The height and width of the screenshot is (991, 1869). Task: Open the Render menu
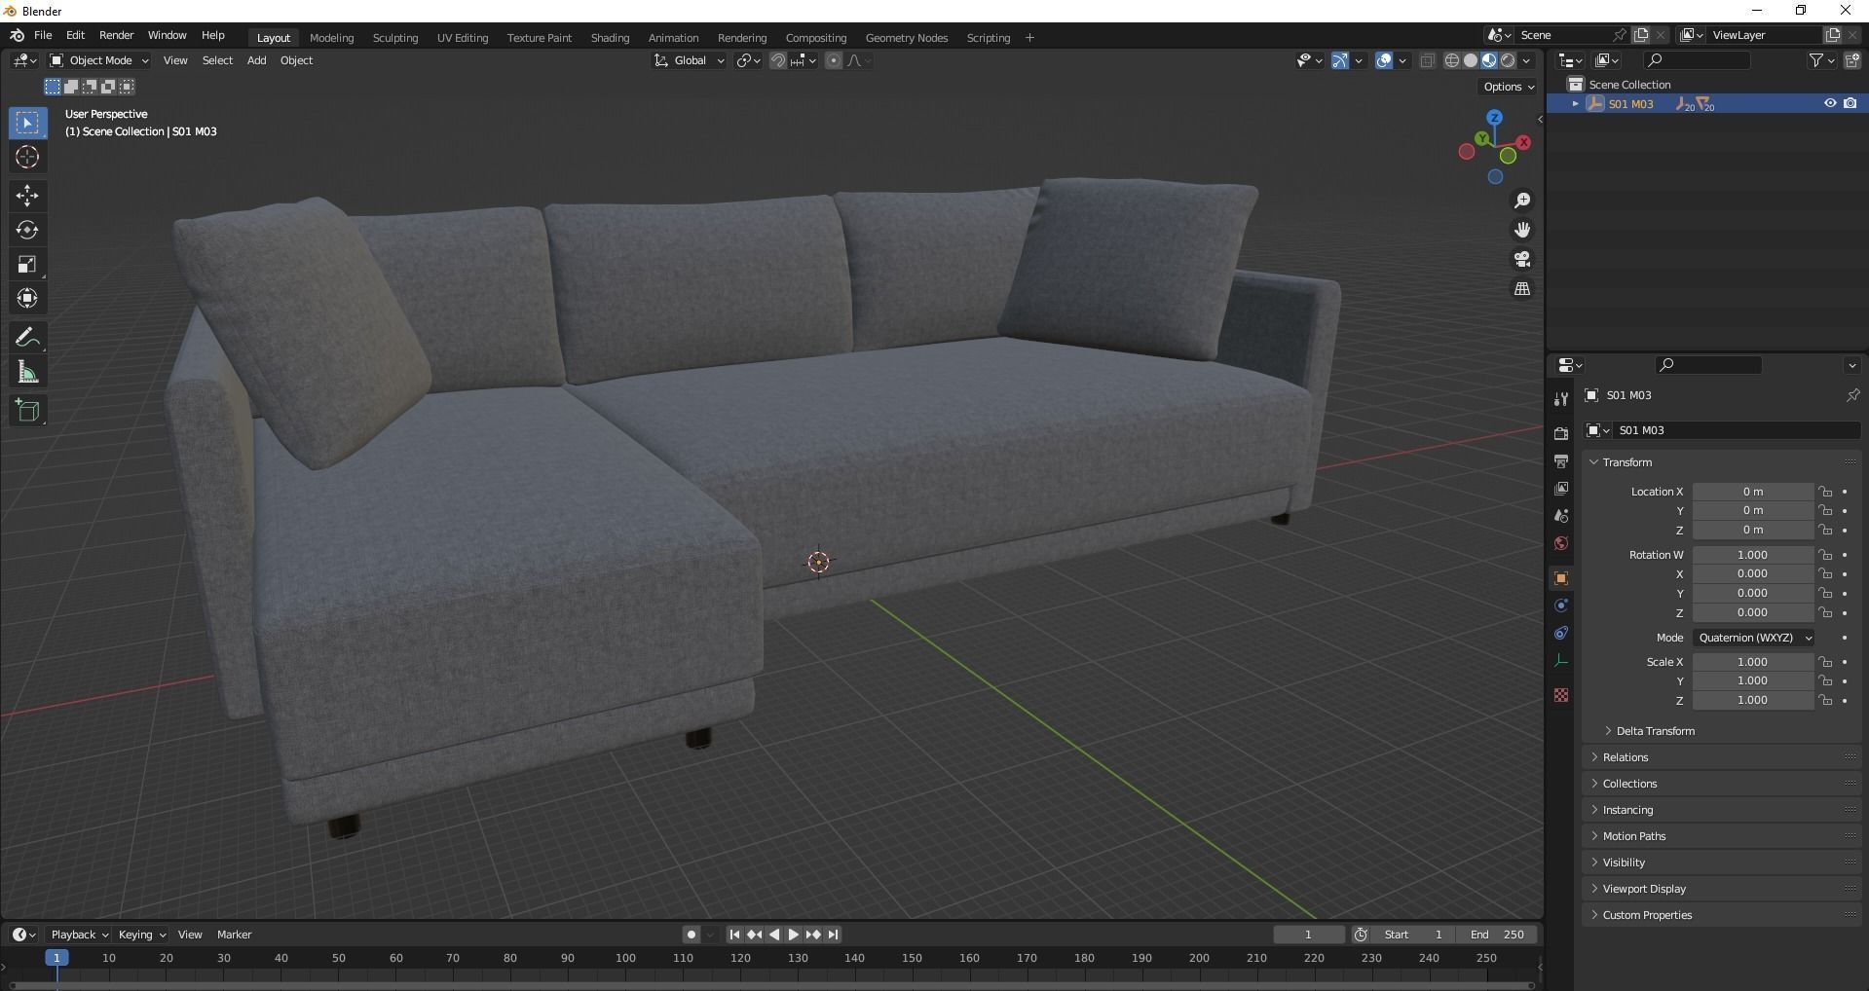116,35
